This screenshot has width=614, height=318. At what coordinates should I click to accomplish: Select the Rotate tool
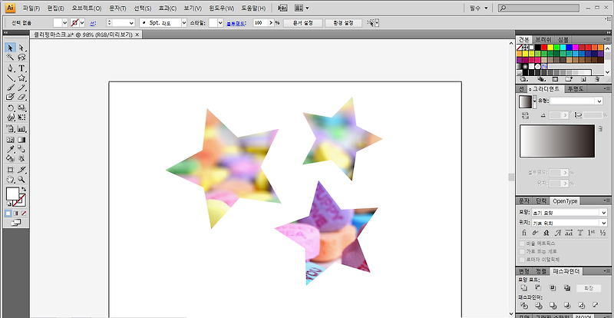[11, 108]
